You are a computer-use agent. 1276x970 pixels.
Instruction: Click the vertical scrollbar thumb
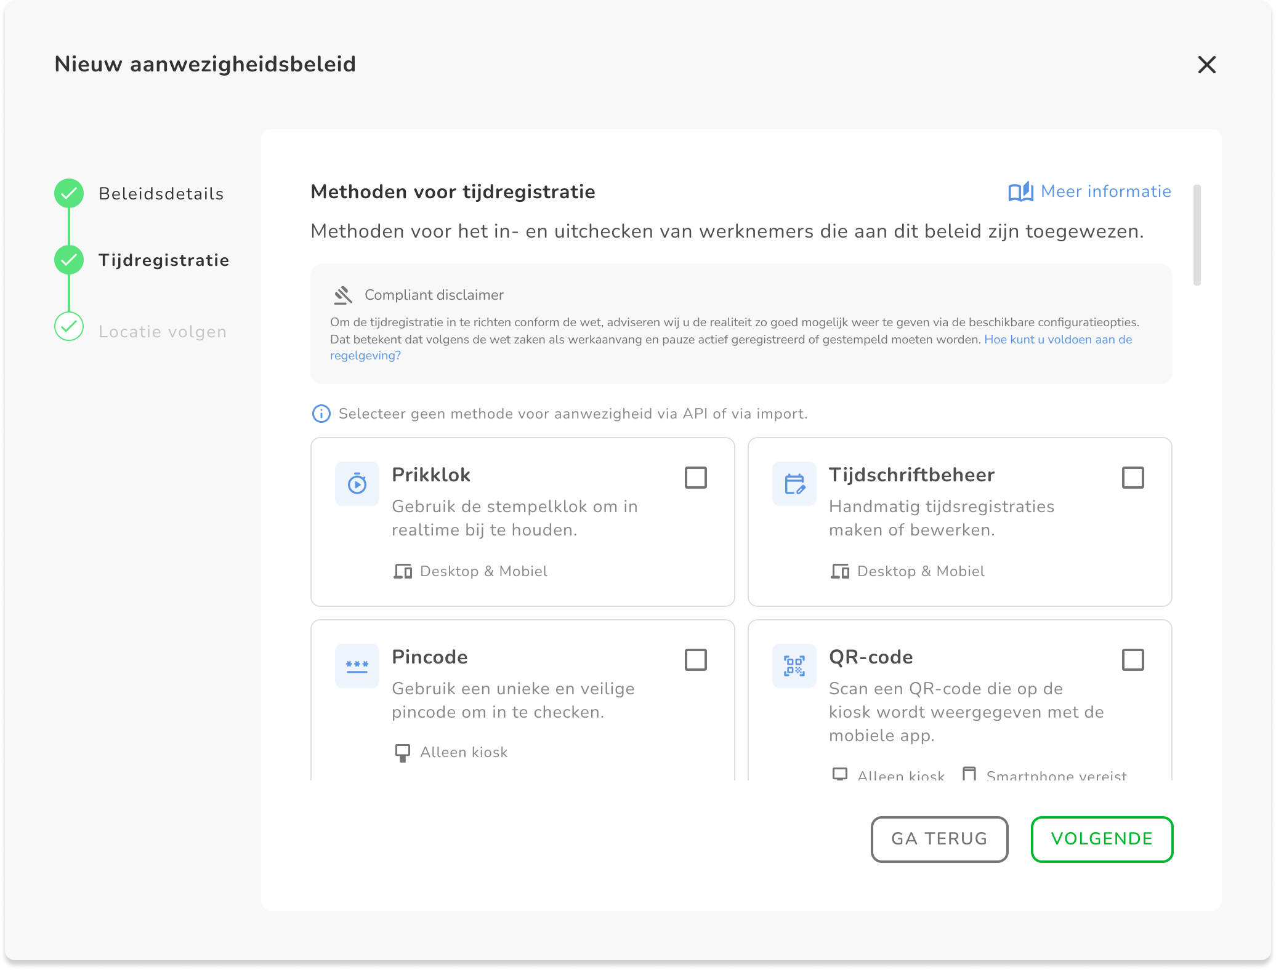(1197, 235)
